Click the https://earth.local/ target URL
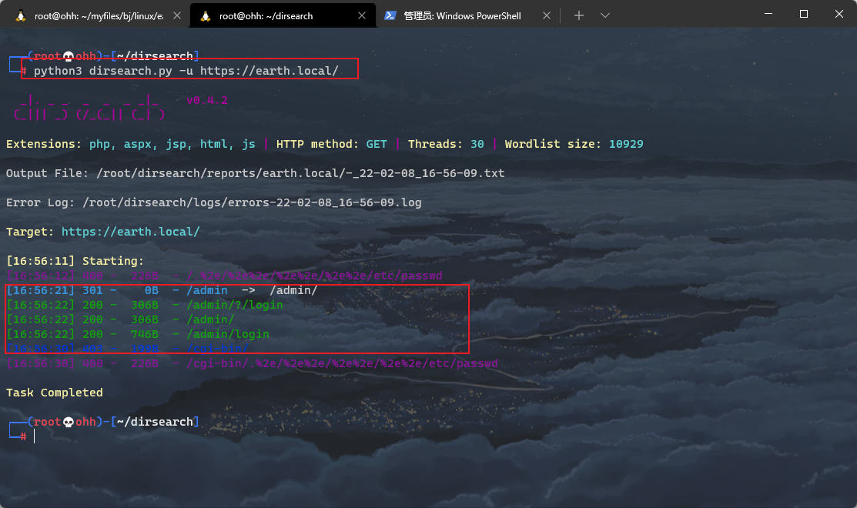This screenshot has height=508, width=857. [130, 232]
